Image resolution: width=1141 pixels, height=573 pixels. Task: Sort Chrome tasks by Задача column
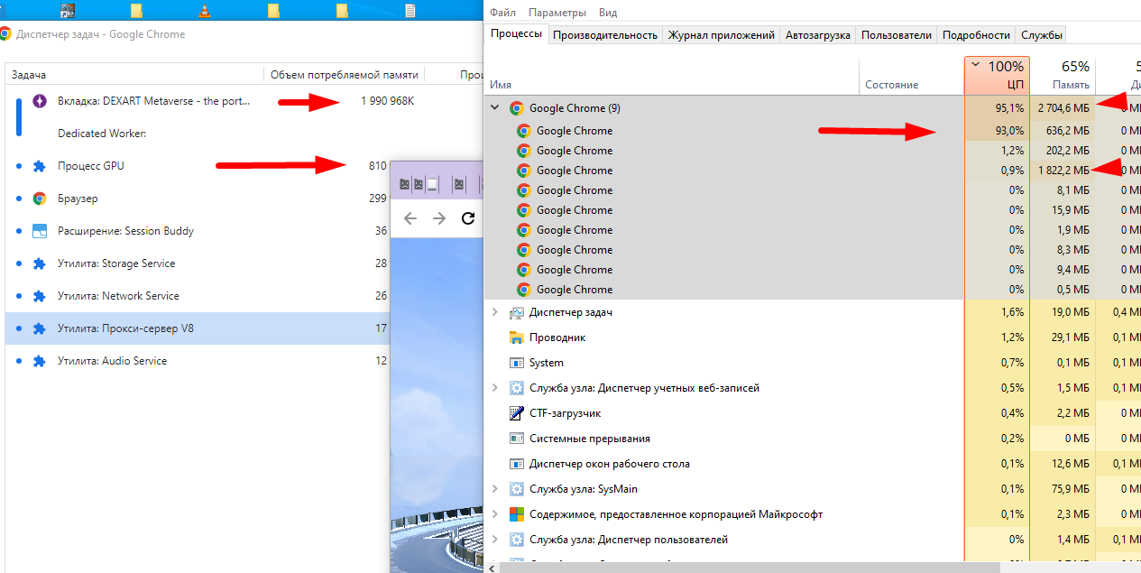tap(135, 75)
